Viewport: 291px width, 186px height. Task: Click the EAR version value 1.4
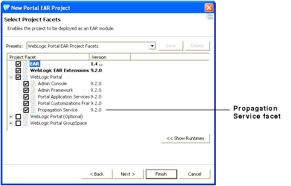click(x=97, y=64)
